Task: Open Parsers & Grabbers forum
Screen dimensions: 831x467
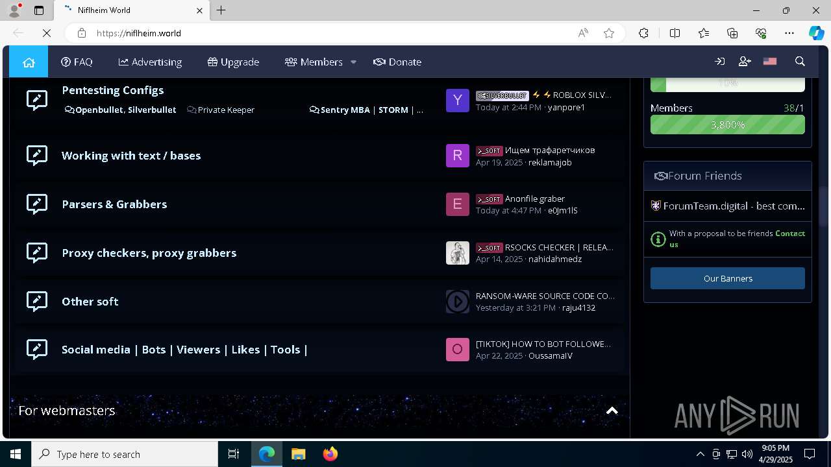Action: (114, 204)
